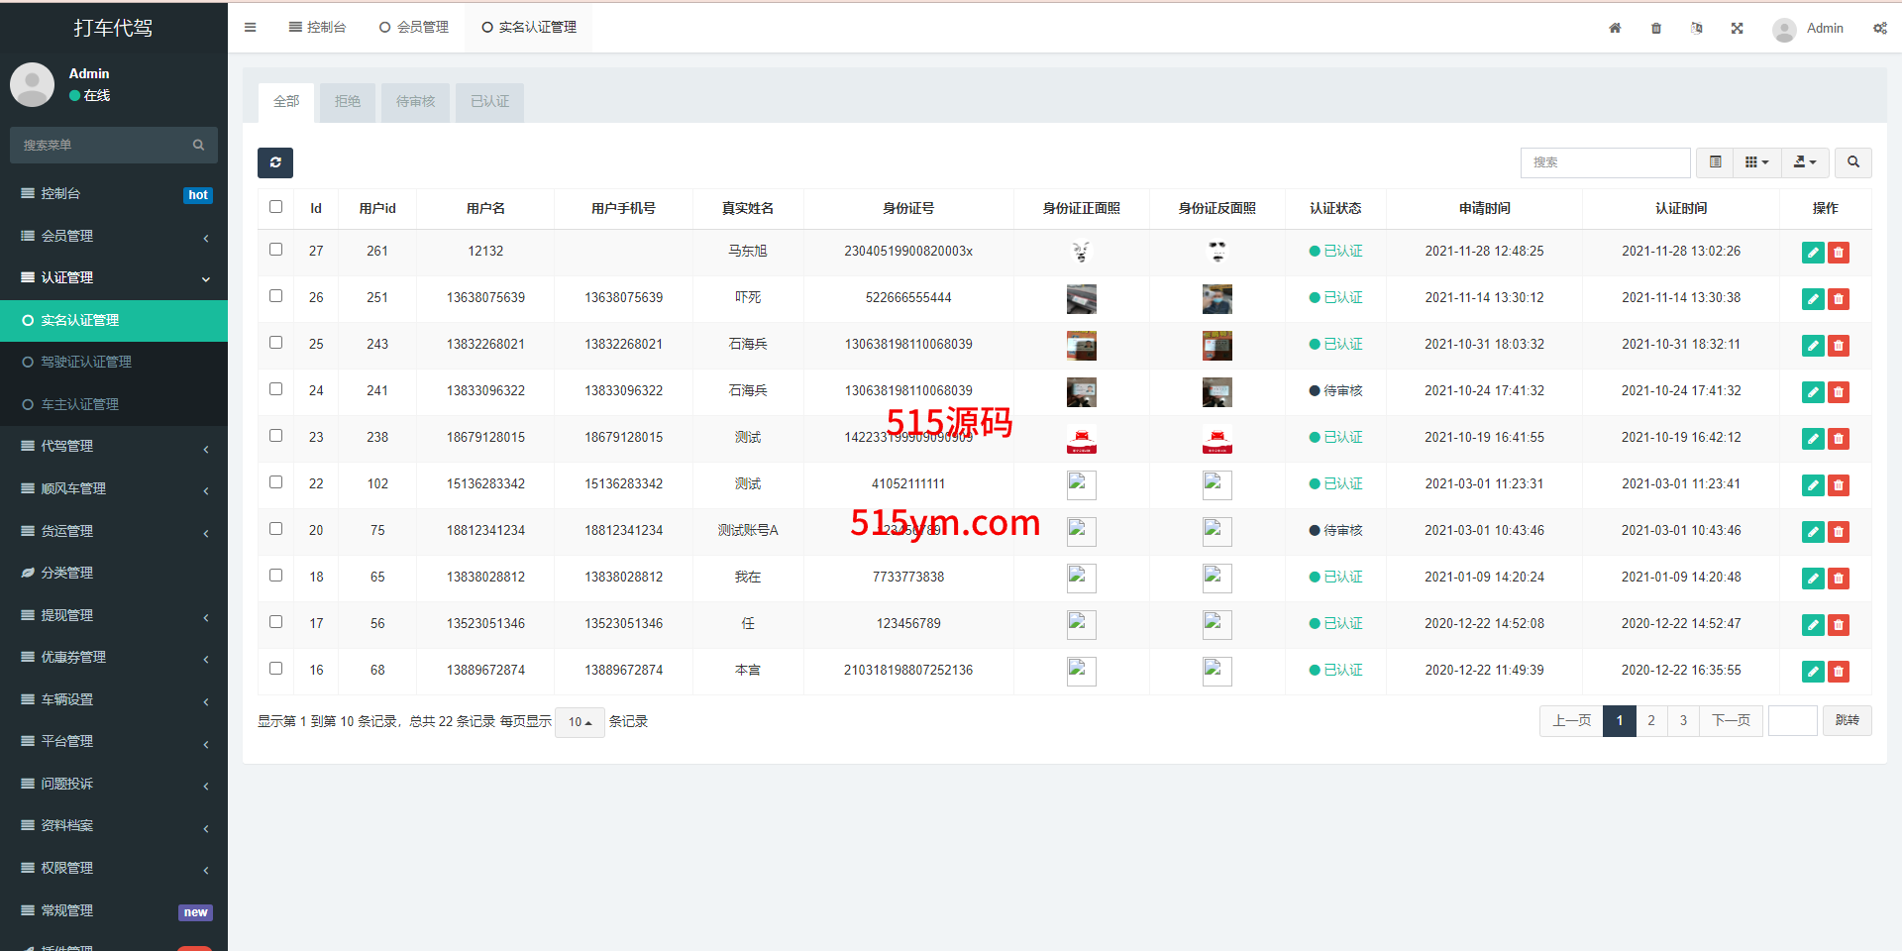
Task: Tick the checkbox for row Id 26
Action: [x=275, y=296]
